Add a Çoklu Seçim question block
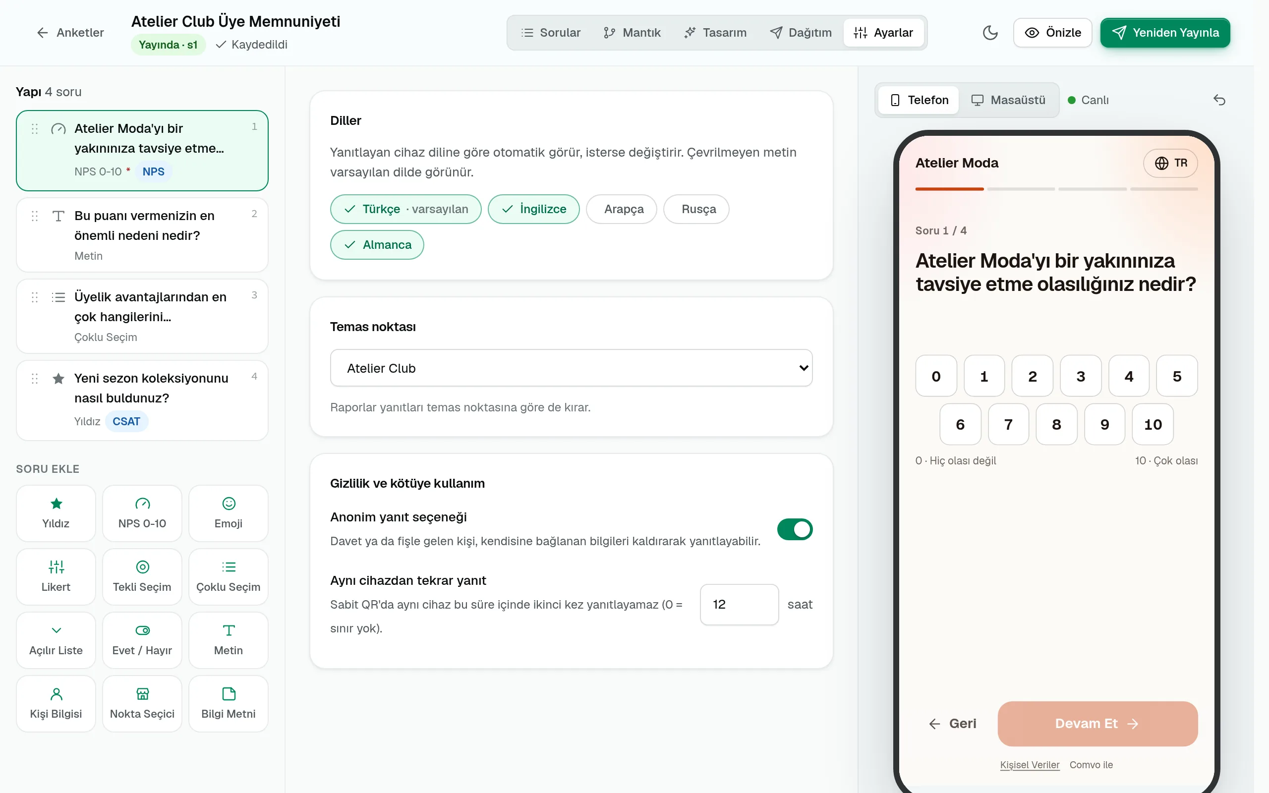 click(228, 576)
